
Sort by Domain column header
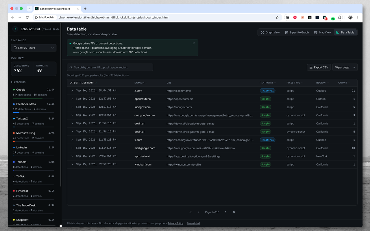pos(141,83)
